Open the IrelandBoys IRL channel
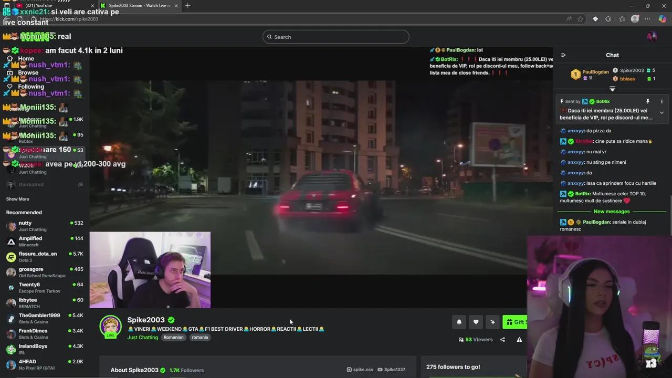672x378 pixels. coord(45,349)
